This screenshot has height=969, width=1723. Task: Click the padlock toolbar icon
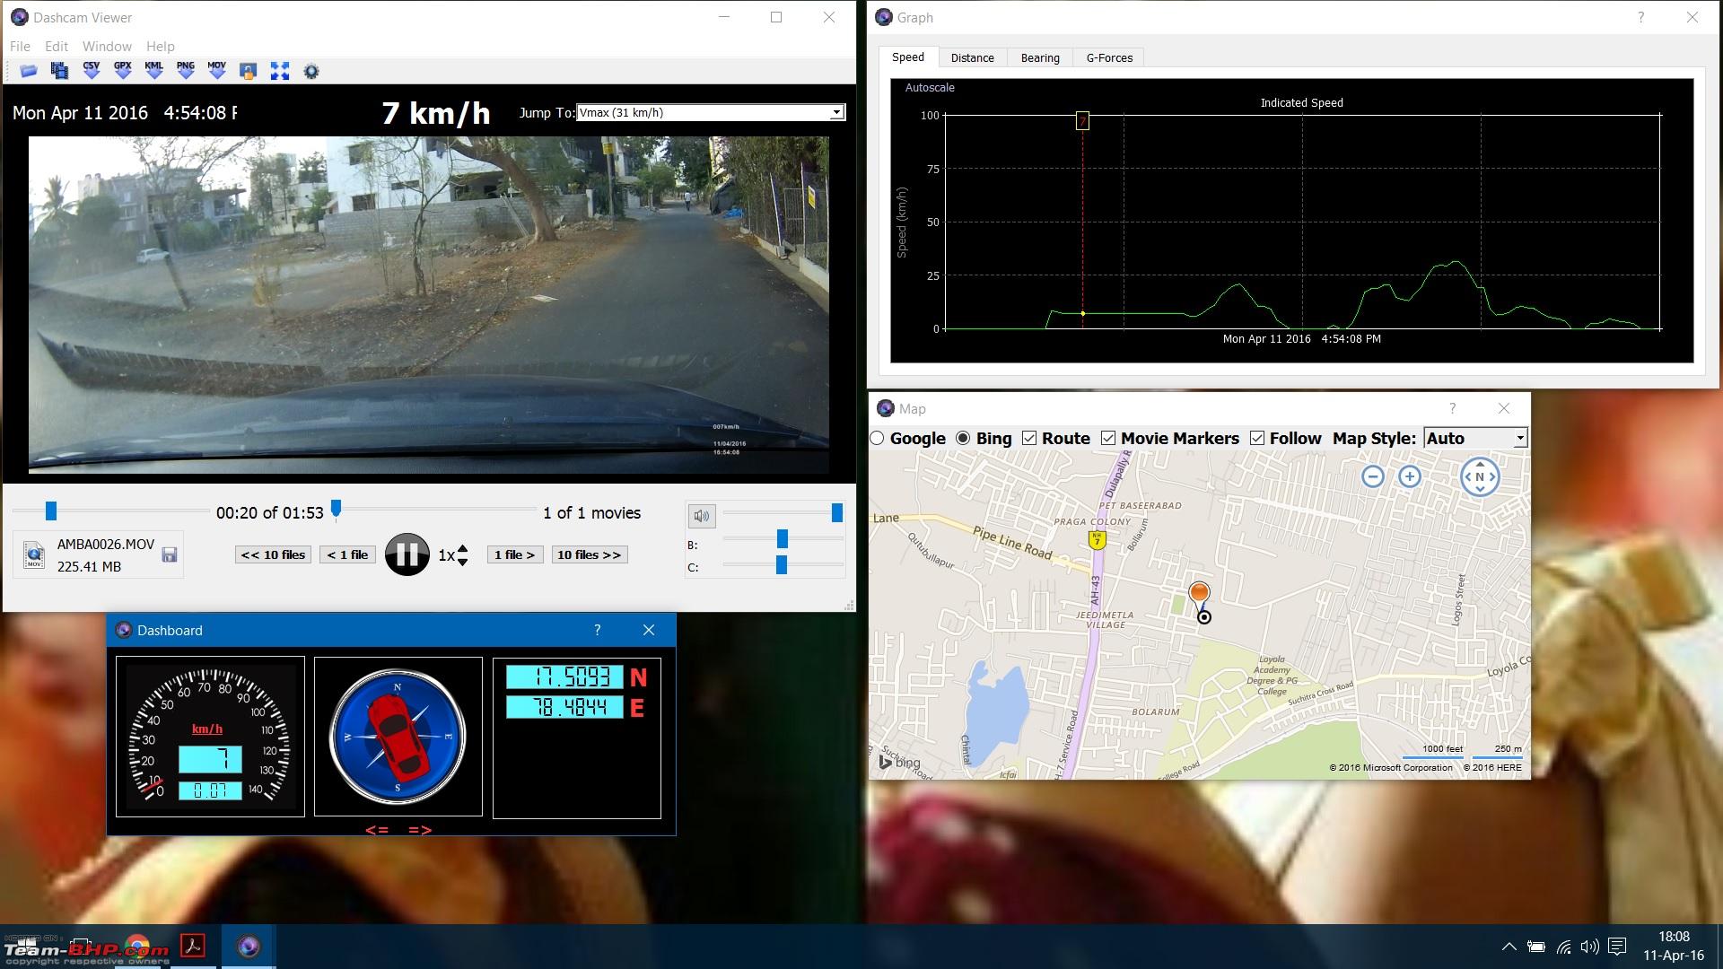click(x=249, y=71)
